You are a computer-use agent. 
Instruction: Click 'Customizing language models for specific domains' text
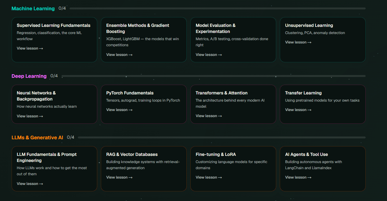pos(232,165)
